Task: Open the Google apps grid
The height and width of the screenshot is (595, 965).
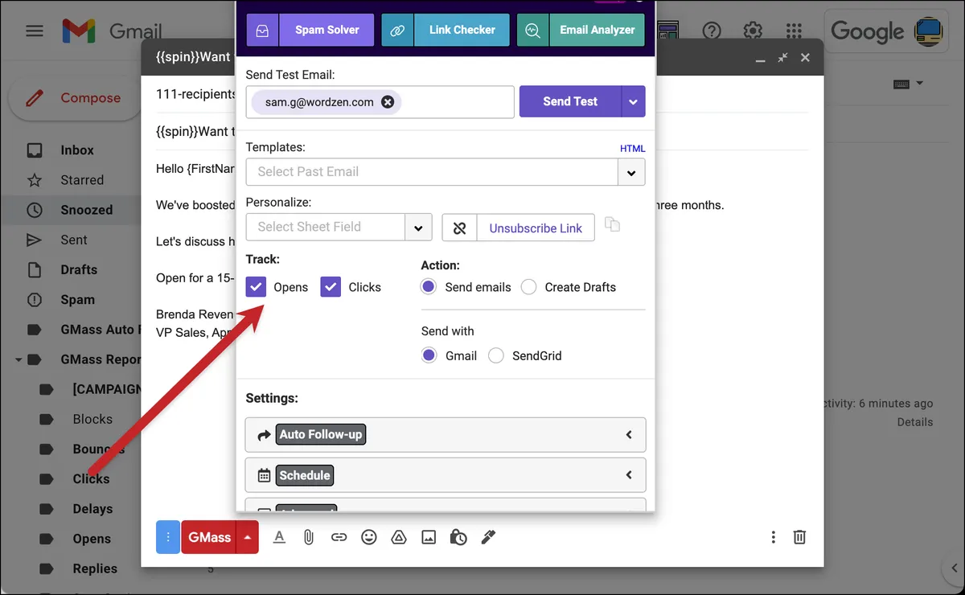Action: (794, 31)
